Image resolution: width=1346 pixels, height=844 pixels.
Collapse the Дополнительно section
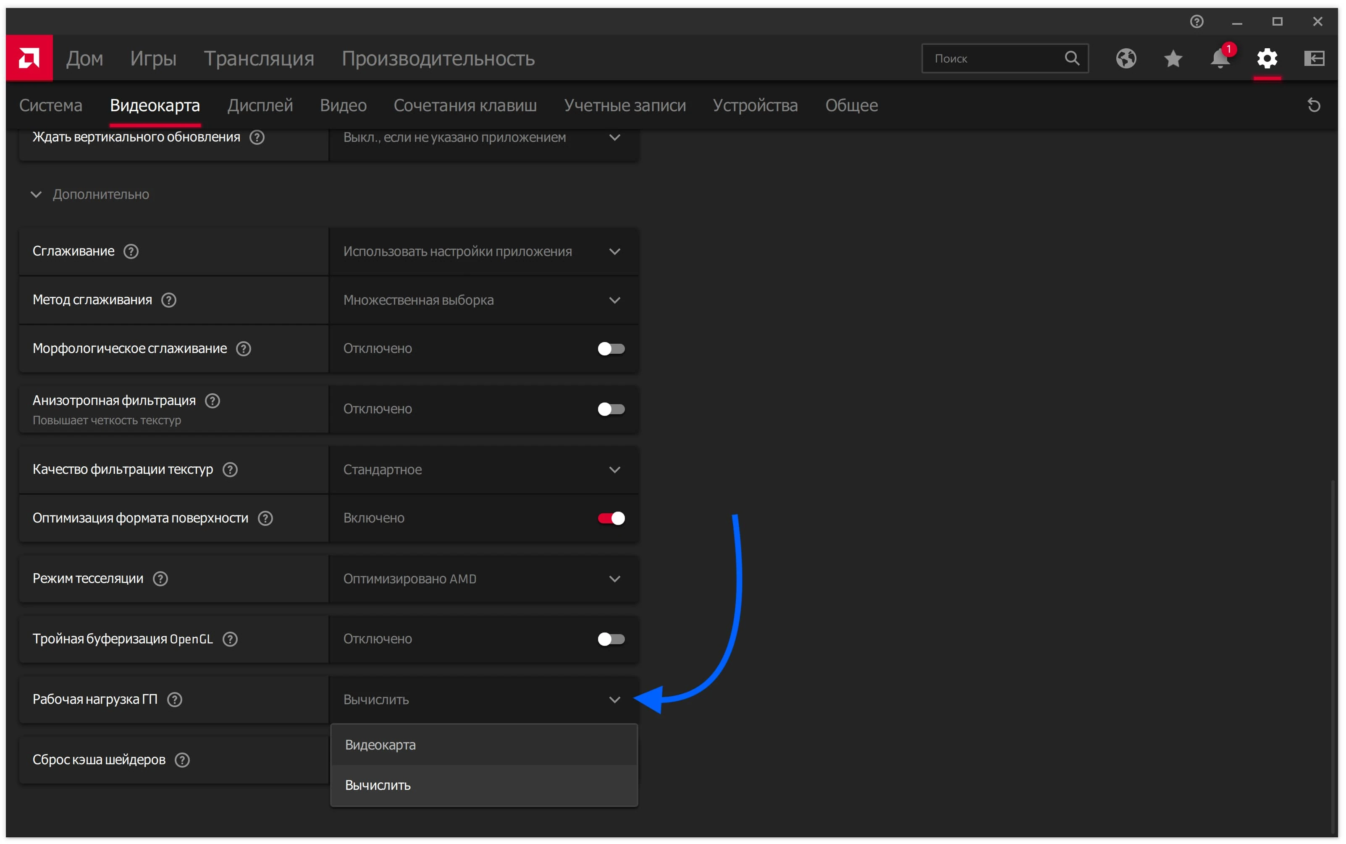(36, 194)
